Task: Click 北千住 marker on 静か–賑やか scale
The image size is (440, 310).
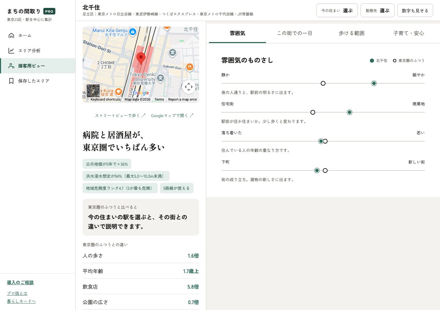Action: tap(374, 83)
